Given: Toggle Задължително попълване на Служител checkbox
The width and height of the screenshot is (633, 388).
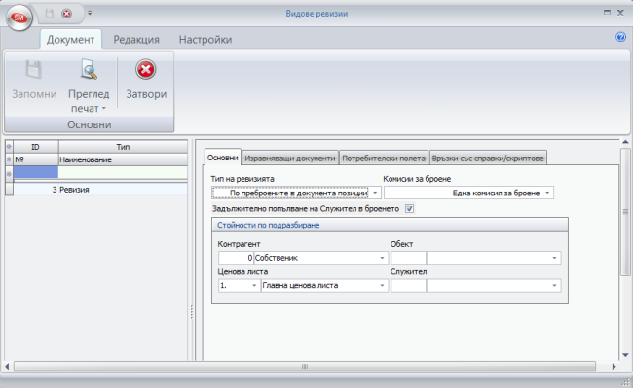Looking at the screenshot, I should click(x=409, y=209).
